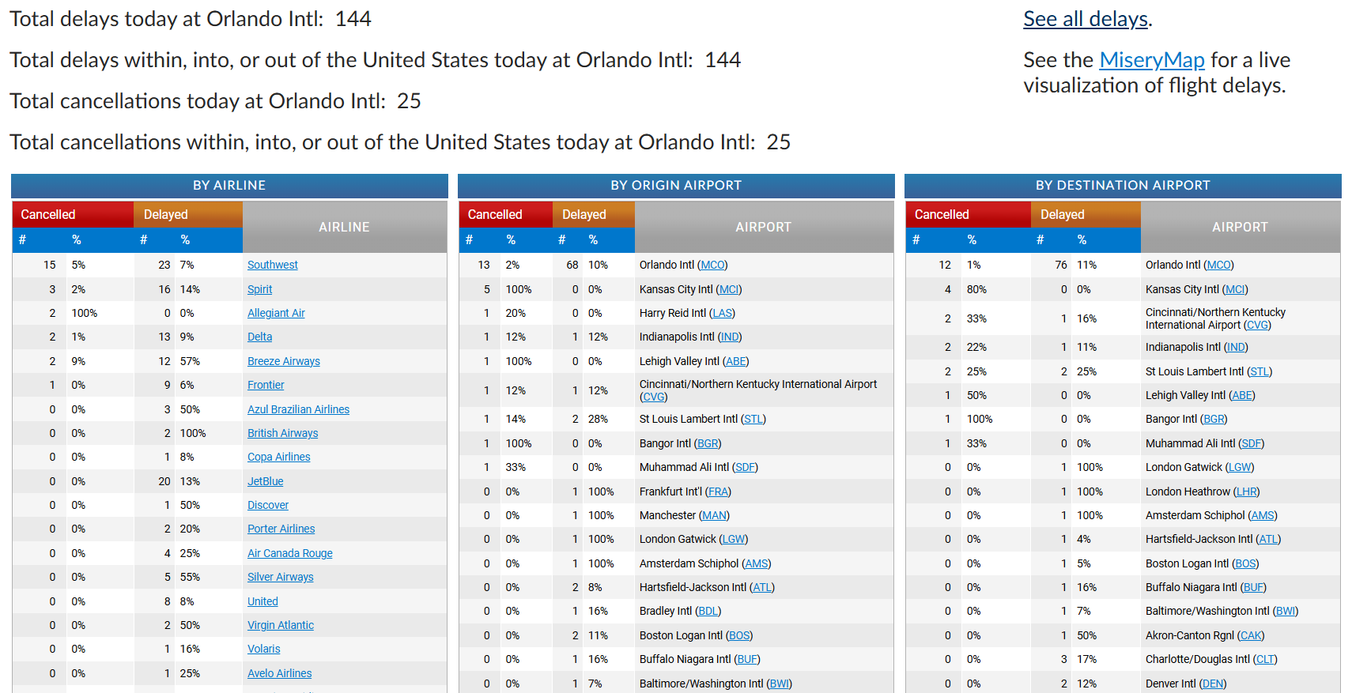Click the Silver Airways link
Viewport: 1352px width, 693px height.
280,577
